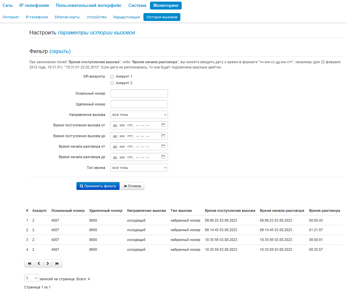
Task: Open Пользовательский интерфейс menu
Action: pyautogui.click(x=89, y=6)
